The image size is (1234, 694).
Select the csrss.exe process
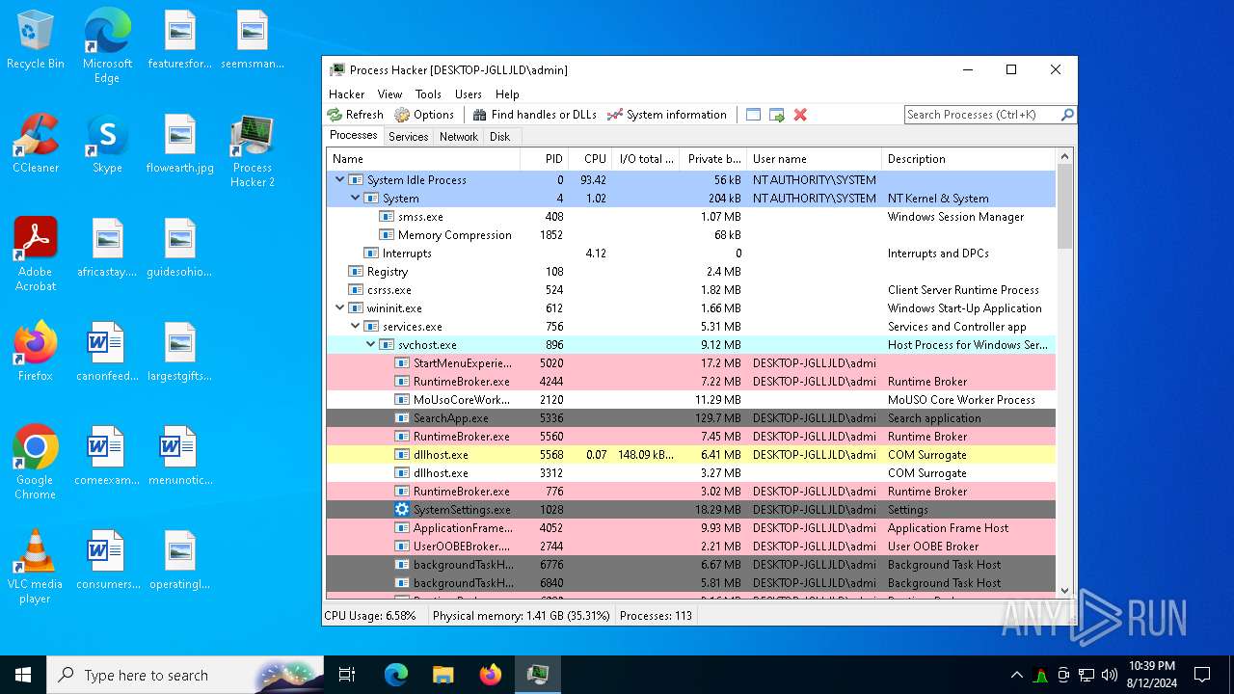click(691, 290)
